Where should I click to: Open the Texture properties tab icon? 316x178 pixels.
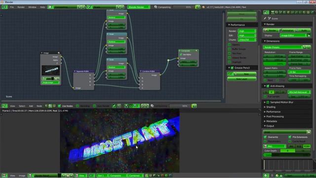[308, 12]
